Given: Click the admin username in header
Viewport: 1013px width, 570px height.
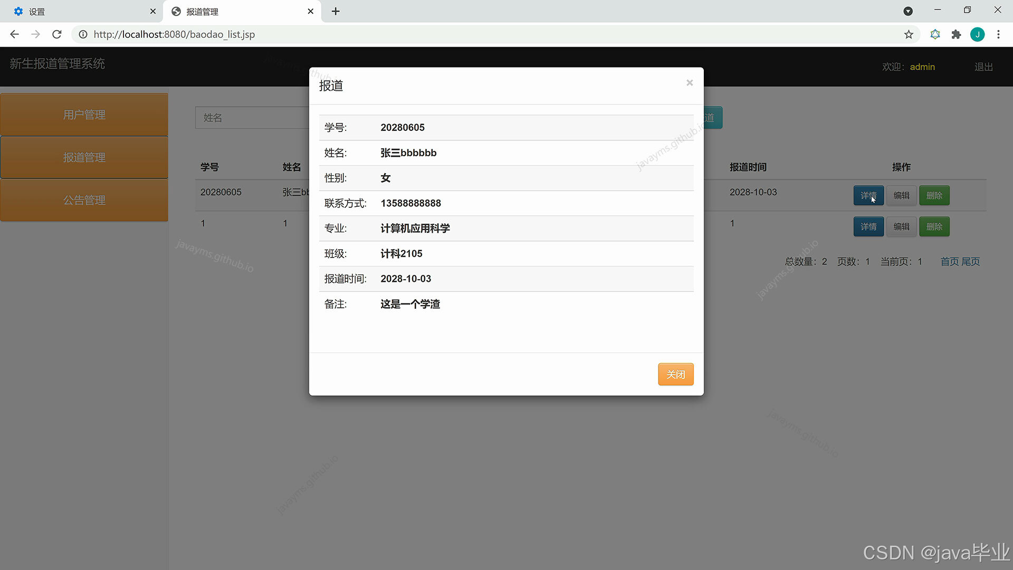Looking at the screenshot, I should point(922,67).
